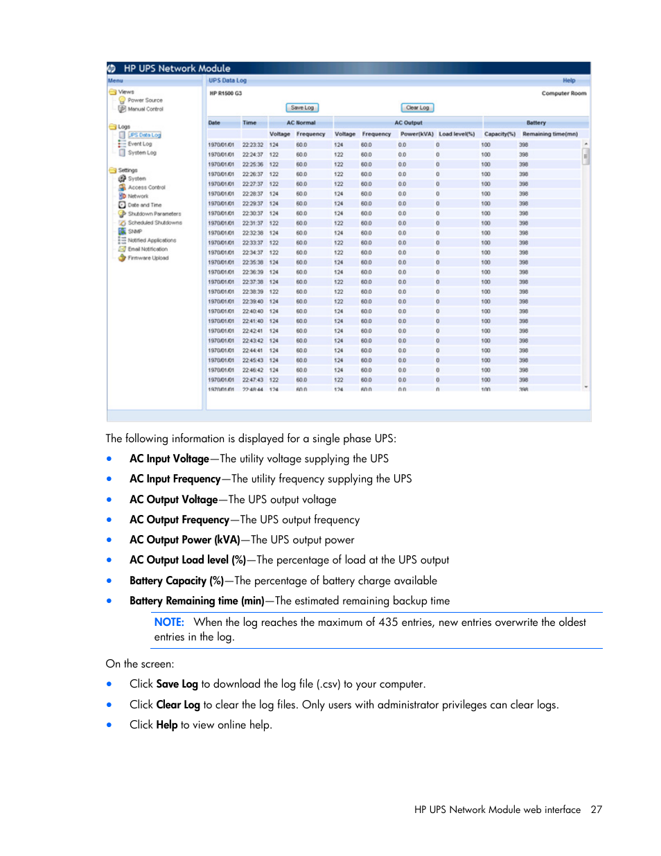The width and height of the screenshot is (661, 856).
Task: Click the scroll up arrow of log table
Action: pos(585,143)
